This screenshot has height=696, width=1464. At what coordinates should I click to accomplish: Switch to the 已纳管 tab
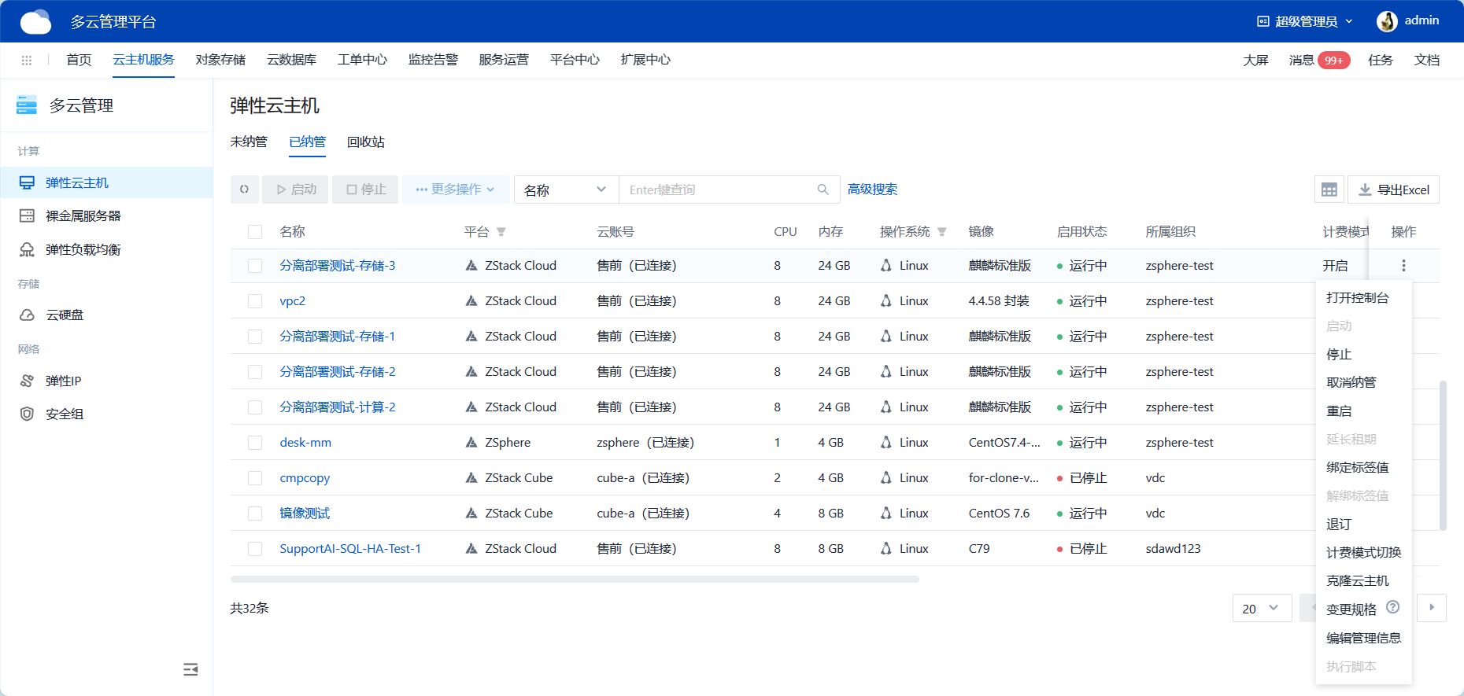(307, 142)
